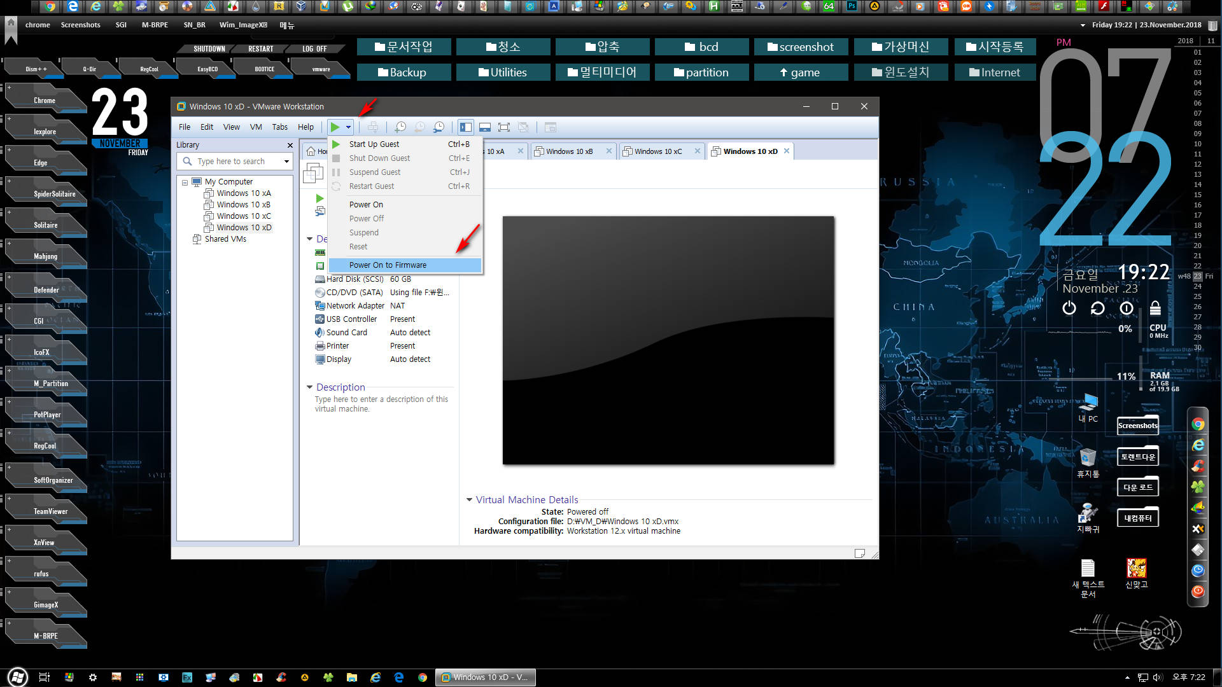
Task: Click the RESTART desktop button
Action: pos(261,49)
